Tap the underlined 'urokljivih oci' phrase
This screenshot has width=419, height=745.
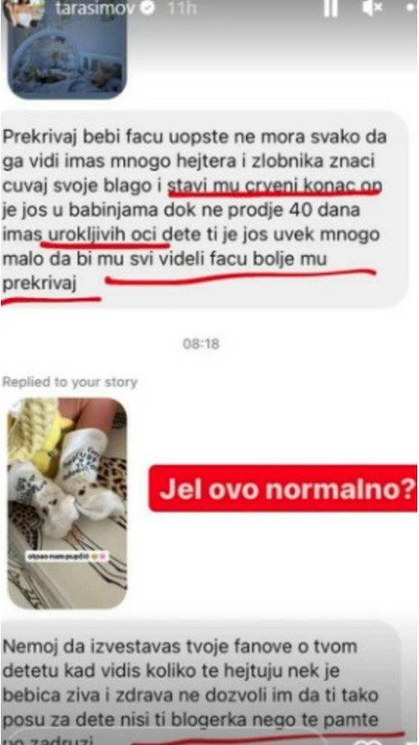point(104,235)
